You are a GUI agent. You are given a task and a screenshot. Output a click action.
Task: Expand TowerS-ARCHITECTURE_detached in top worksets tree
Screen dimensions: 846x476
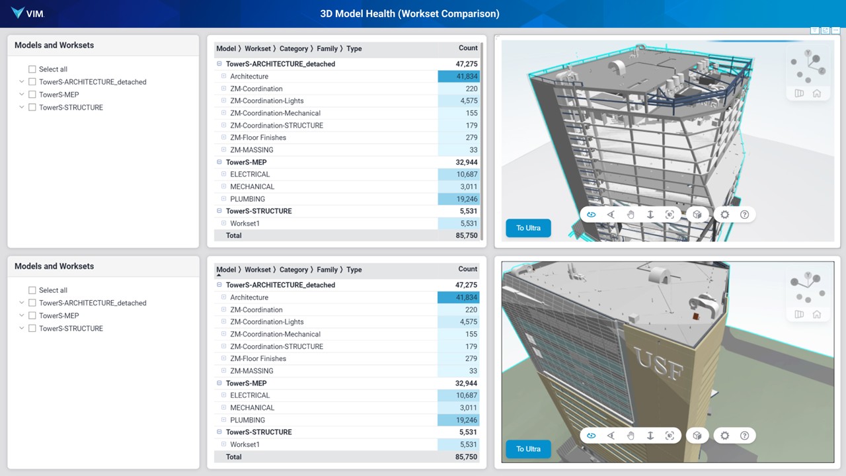pyautogui.click(x=21, y=82)
